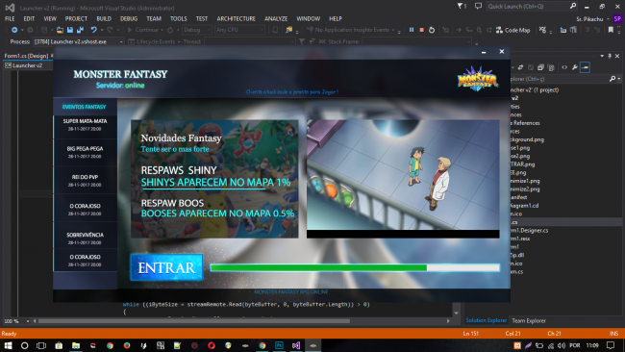The height and width of the screenshot is (352, 625).
Task: Open the Sr. Pikachu account dropdown
Action: (x=592, y=18)
